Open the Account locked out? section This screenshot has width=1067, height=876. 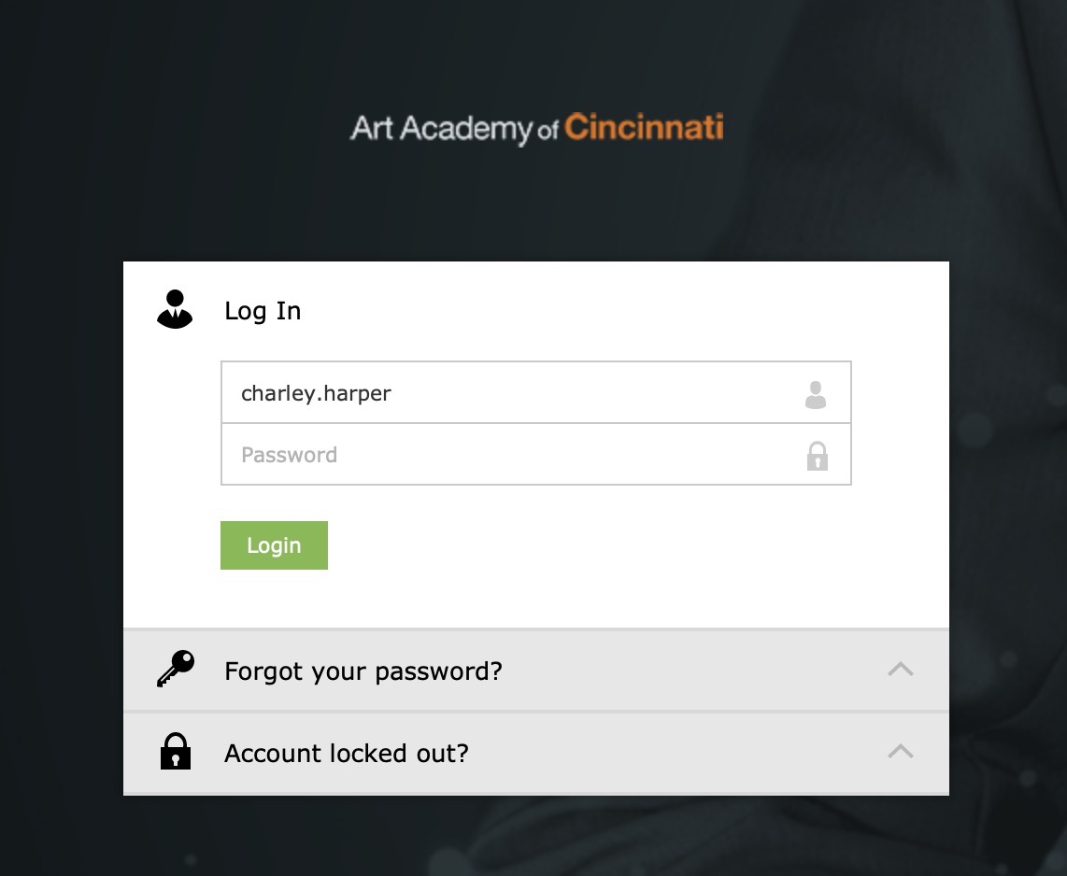click(x=347, y=753)
